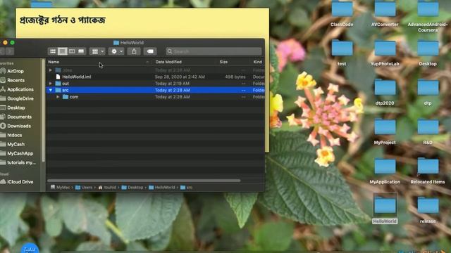Focus the Finder Search field
Image resolution: width=451 pixels, height=253 pixels.
point(214,51)
